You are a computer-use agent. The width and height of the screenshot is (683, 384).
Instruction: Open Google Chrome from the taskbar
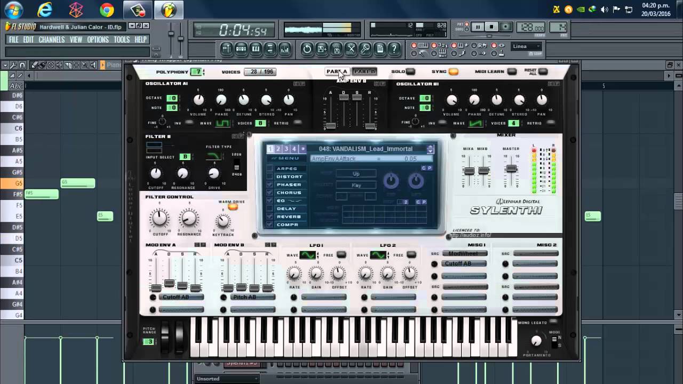click(x=107, y=10)
